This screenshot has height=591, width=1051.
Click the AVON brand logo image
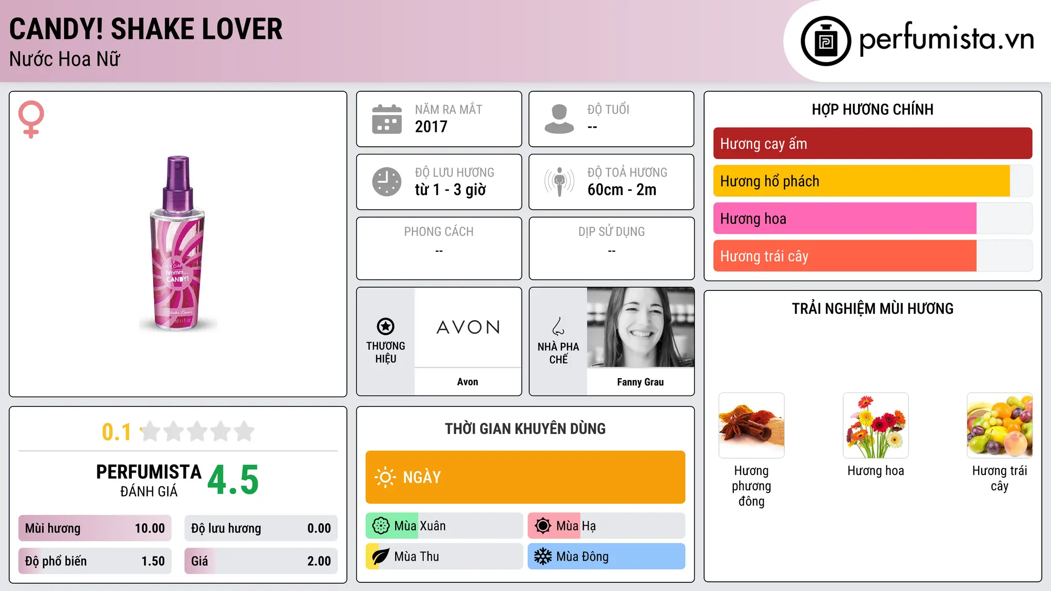(x=468, y=327)
